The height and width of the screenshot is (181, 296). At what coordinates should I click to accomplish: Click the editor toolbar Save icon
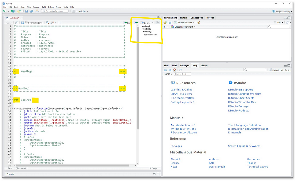[x=23, y=23]
